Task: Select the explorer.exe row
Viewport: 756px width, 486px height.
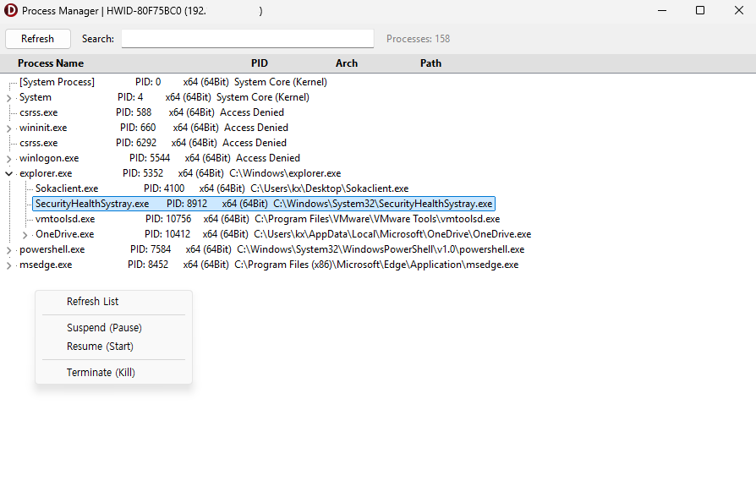Action: click(180, 173)
